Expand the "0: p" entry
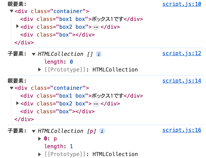The image size is (206, 158). click(40, 138)
